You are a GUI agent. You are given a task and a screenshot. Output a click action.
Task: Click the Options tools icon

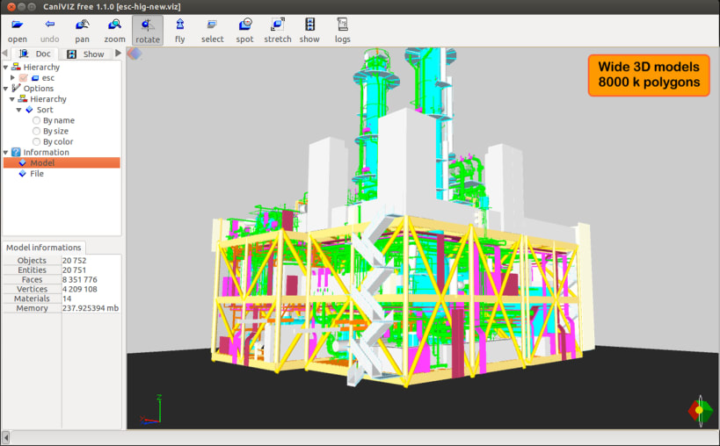pyautogui.click(x=16, y=88)
